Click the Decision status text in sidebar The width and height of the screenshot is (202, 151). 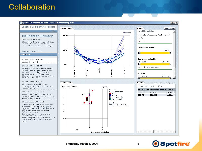point(31,52)
